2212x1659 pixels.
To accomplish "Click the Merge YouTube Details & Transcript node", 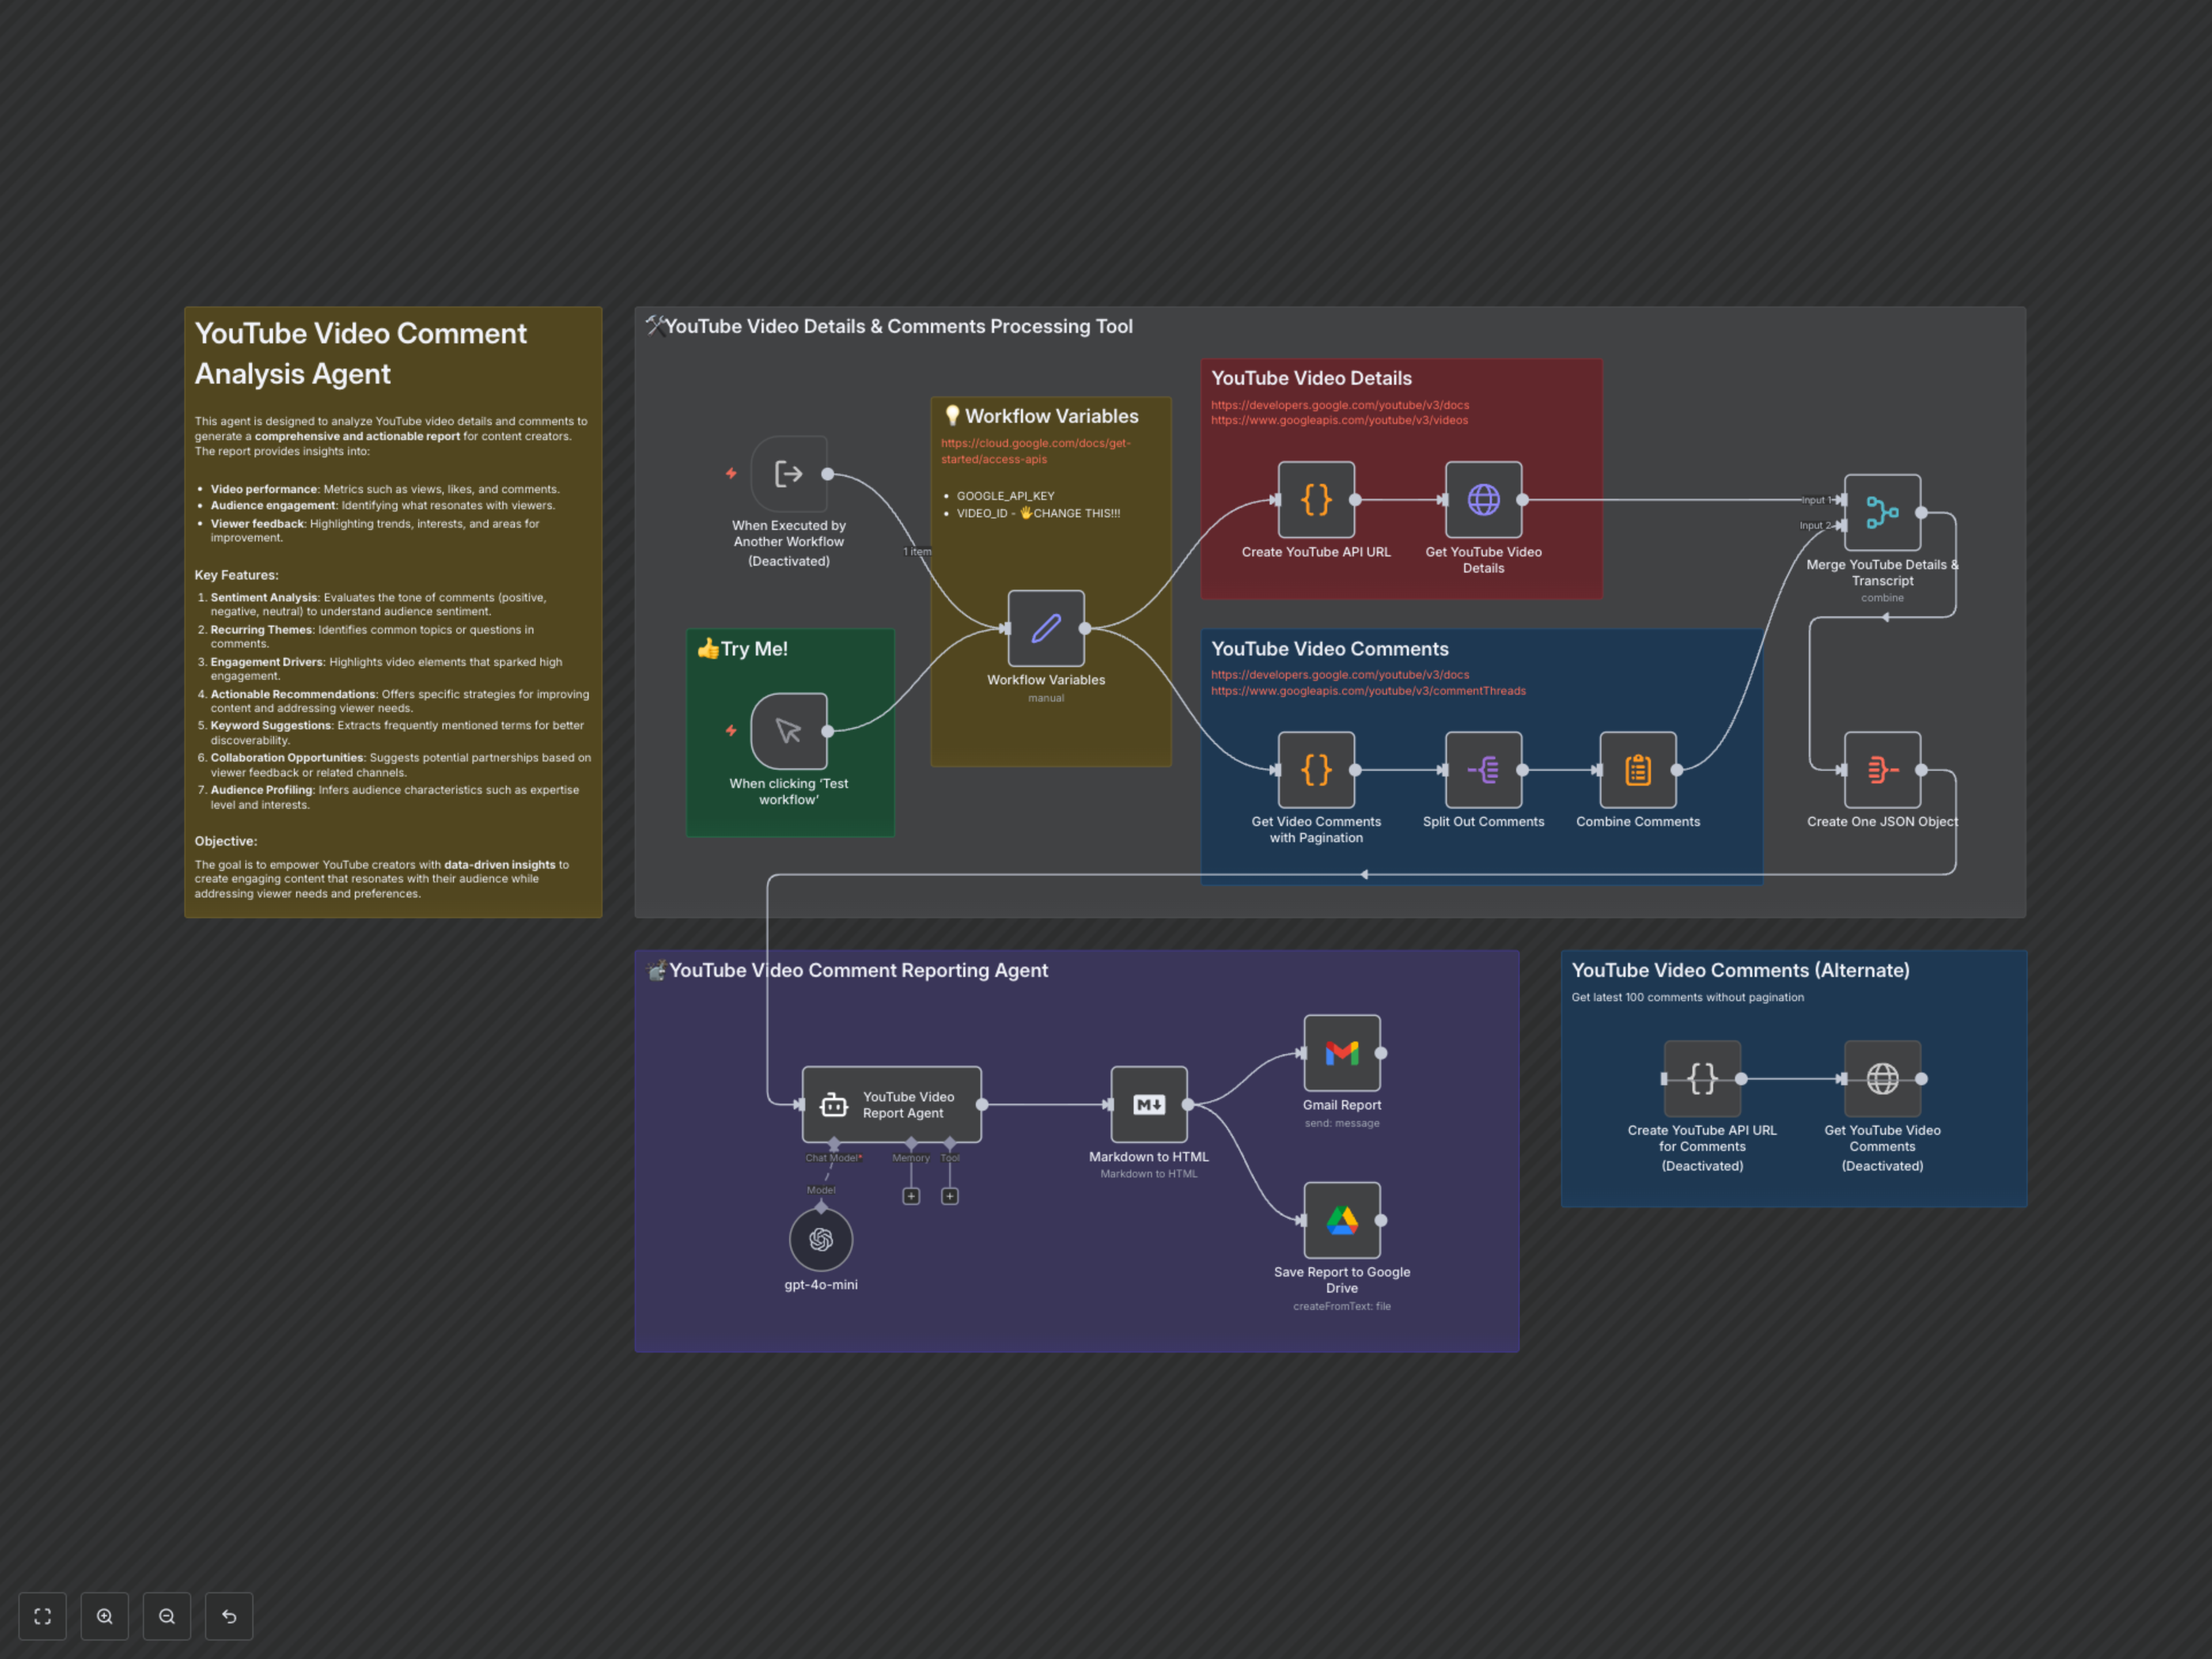I will click(1881, 512).
